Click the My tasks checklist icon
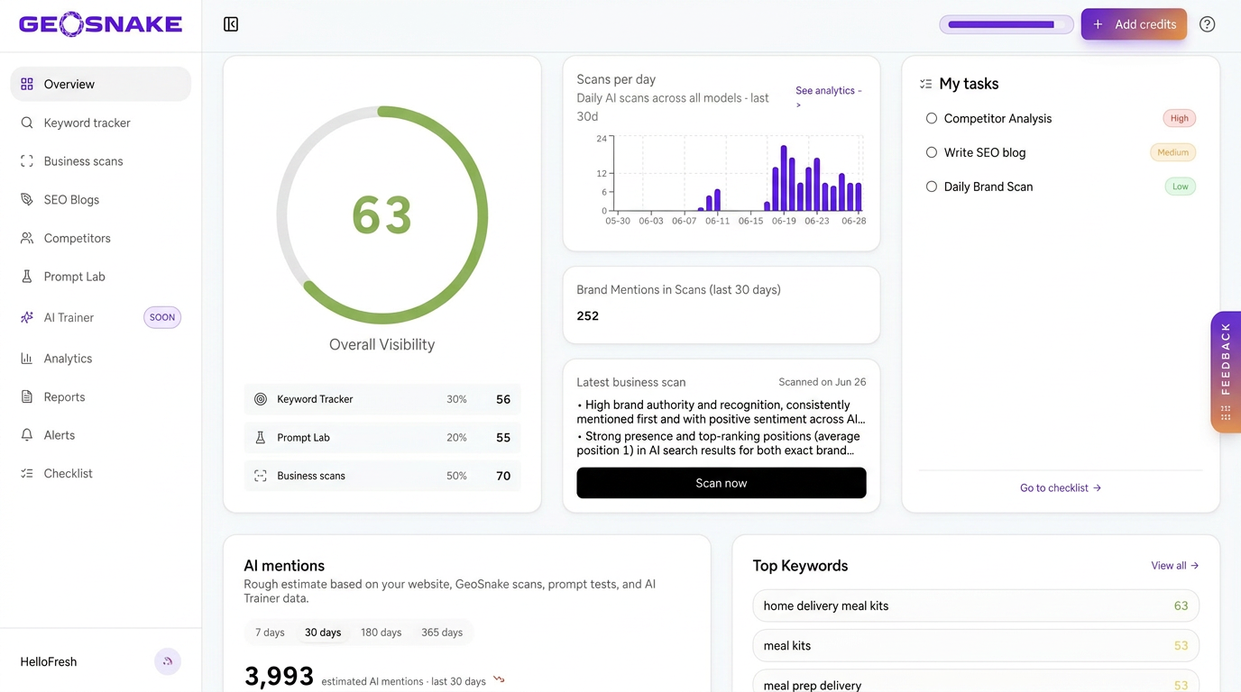Viewport: 1241px width, 692px height. point(925,84)
